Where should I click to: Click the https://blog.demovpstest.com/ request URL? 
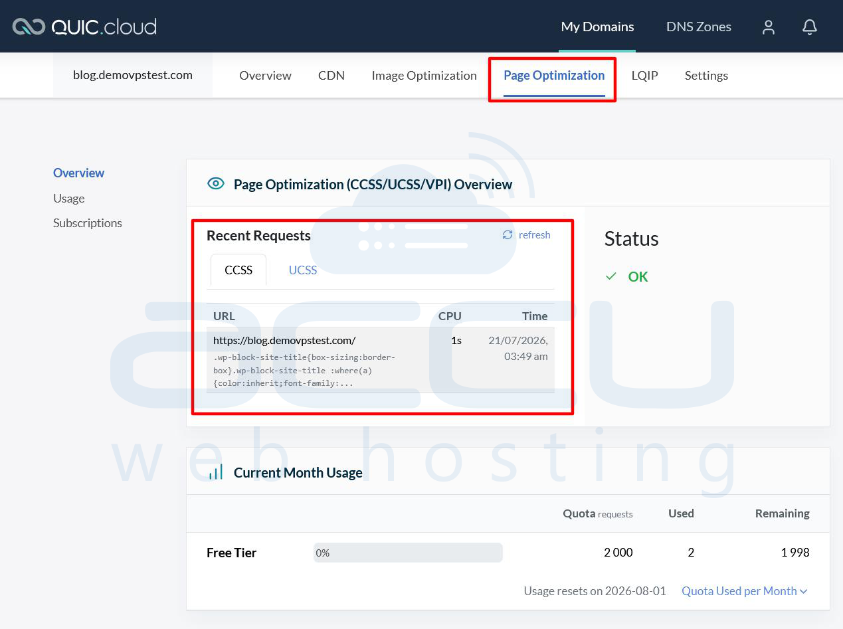coord(284,340)
